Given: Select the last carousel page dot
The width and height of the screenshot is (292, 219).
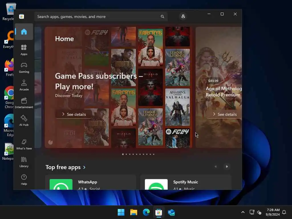Looking at the screenshot, I should (154, 154).
